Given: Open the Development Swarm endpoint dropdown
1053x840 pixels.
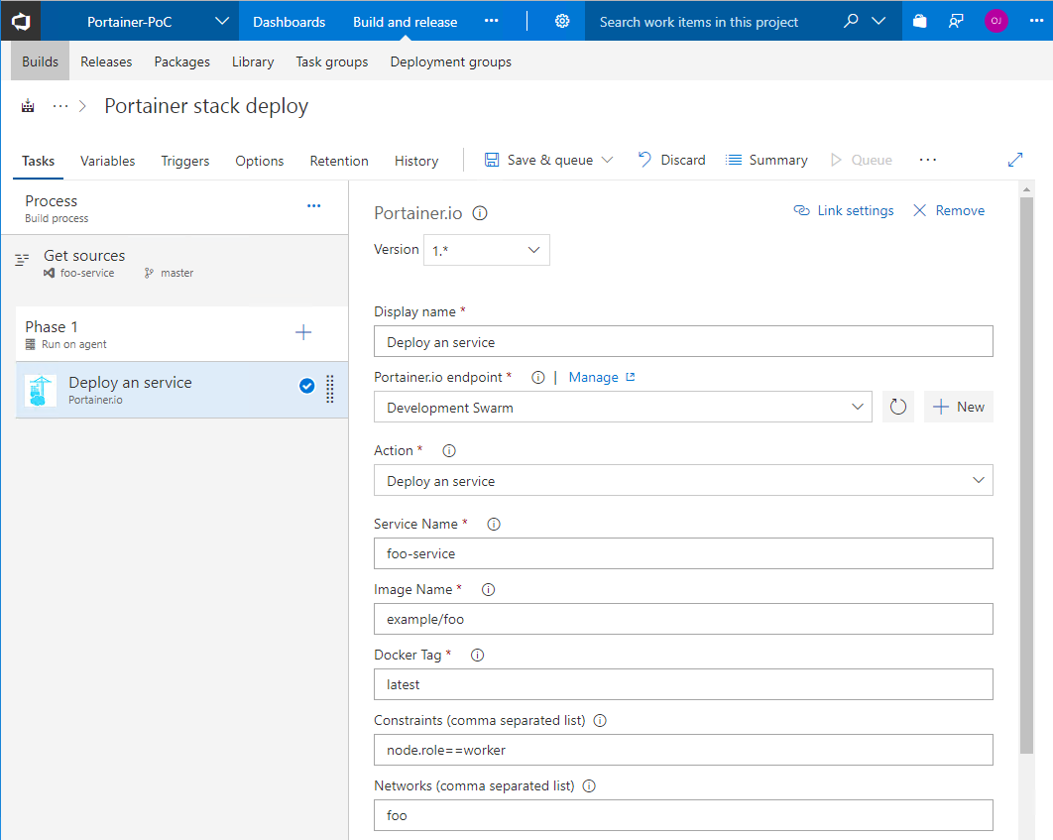Looking at the screenshot, I should [x=623, y=407].
